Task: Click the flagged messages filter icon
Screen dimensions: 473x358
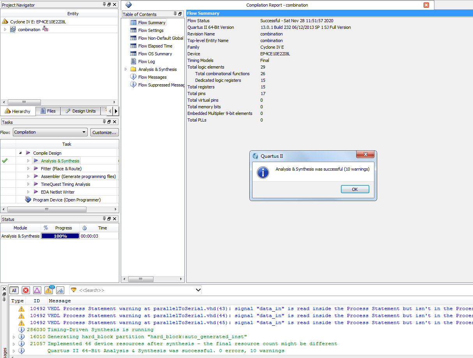Action: tap(60, 290)
